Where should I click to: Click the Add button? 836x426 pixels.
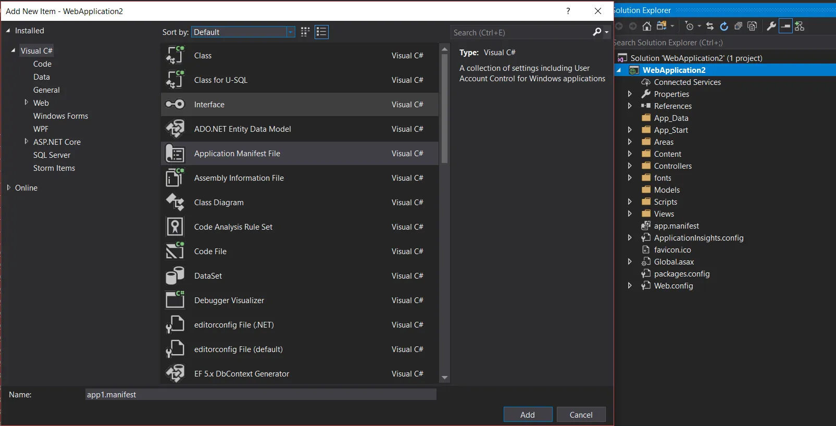pos(528,415)
